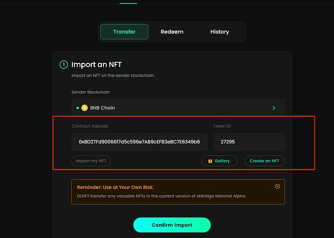
Task: Click the BNB Chain coin logo
Action: point(85,108)
